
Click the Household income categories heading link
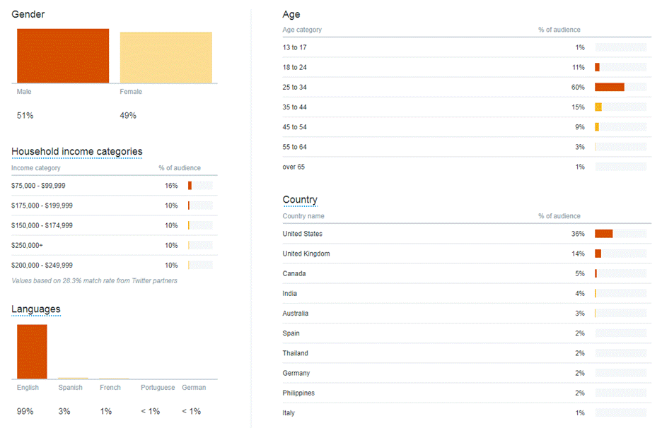click(x=76, y=151)
